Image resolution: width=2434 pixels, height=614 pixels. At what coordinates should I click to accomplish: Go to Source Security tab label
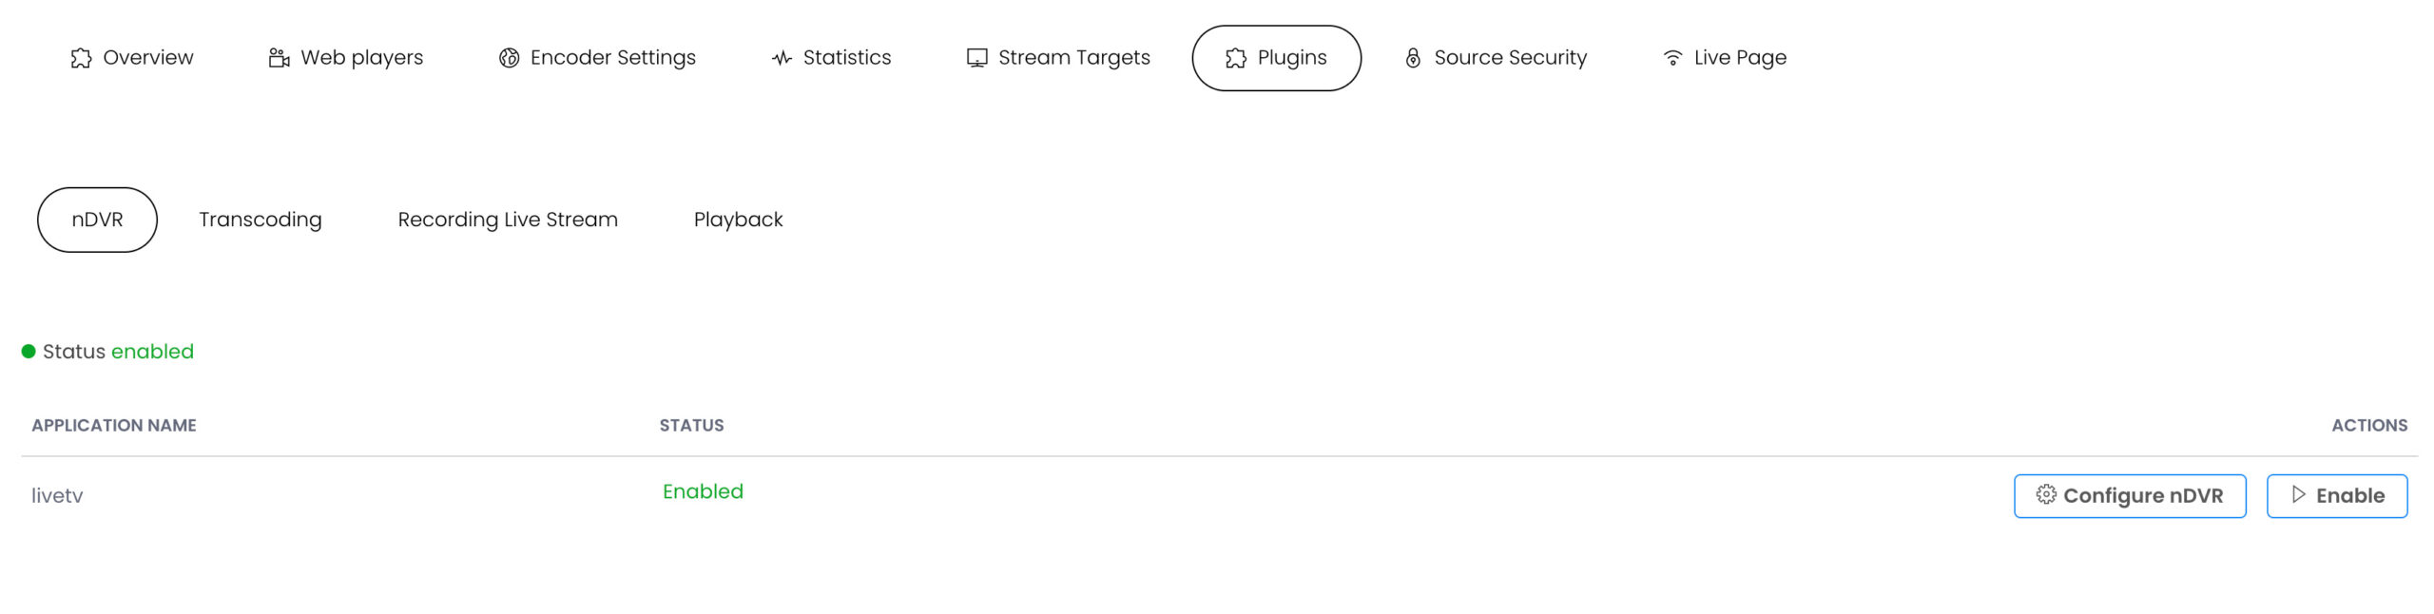(1510, 58)
